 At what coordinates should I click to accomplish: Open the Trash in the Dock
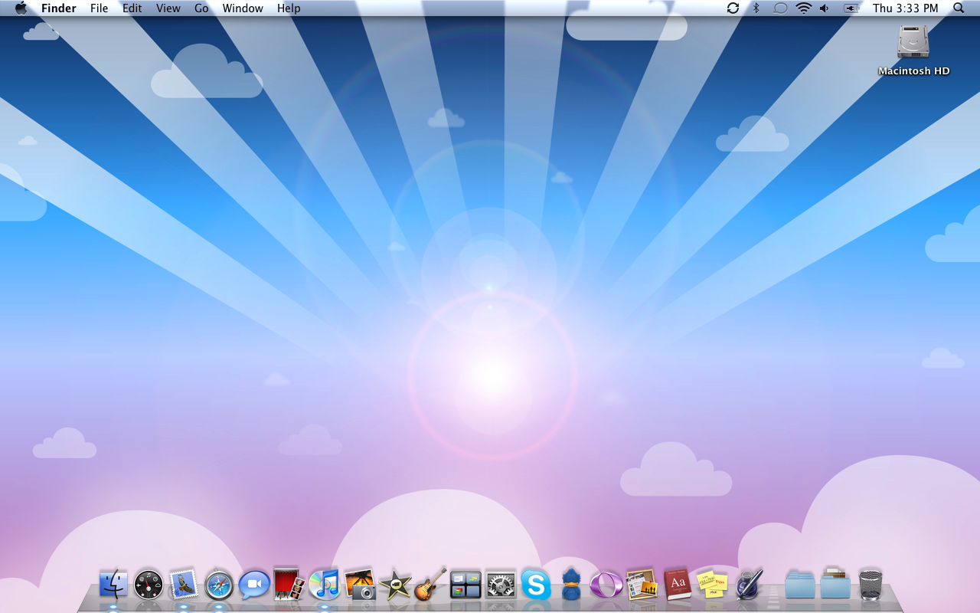coord(871,585)
